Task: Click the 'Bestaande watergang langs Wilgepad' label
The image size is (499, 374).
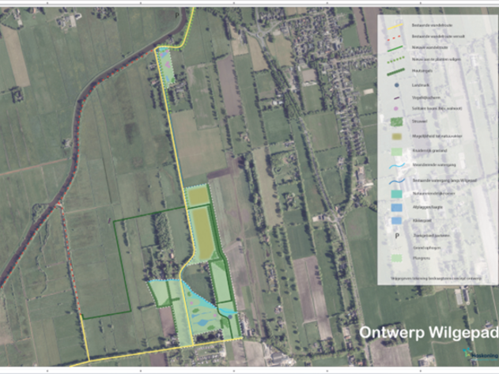Action: (444, 180)
